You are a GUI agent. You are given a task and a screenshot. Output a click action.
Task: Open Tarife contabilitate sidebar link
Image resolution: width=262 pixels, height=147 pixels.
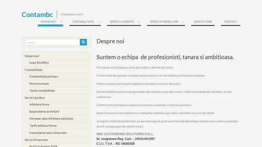pos(42,91)
